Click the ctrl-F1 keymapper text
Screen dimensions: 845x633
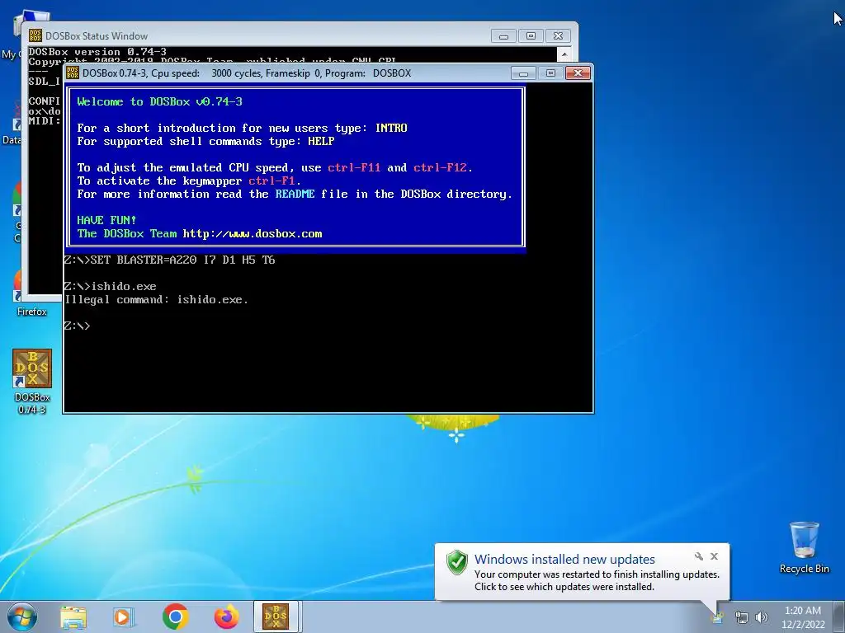[271, 181]
